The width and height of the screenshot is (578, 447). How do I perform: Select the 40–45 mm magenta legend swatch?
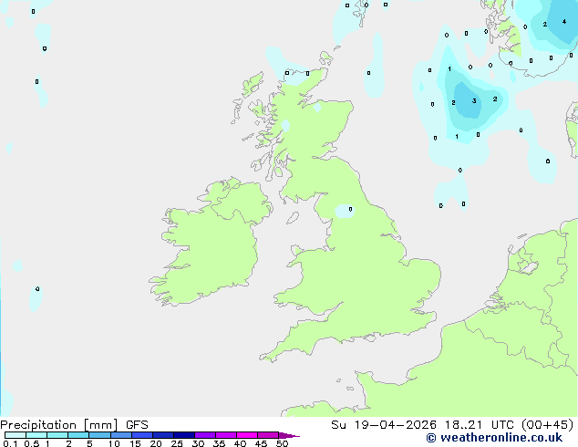click(247, 435)
